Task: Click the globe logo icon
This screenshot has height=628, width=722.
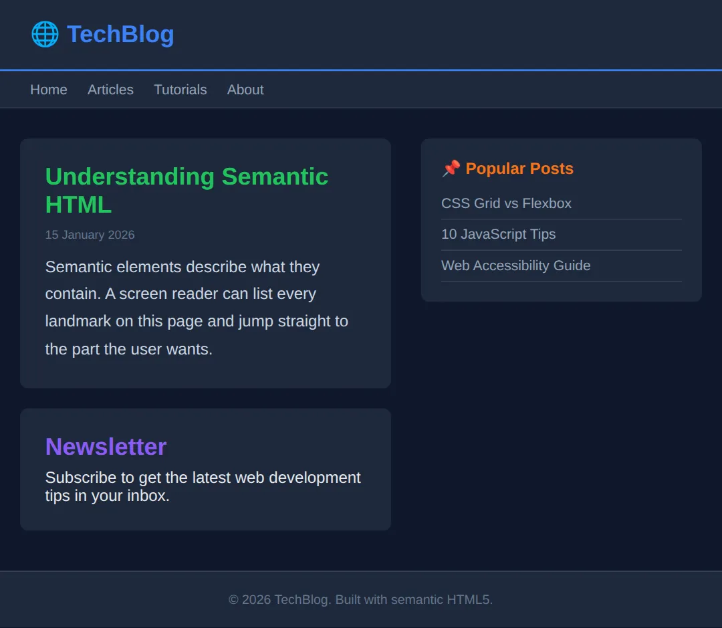Action: click(45, 34)
